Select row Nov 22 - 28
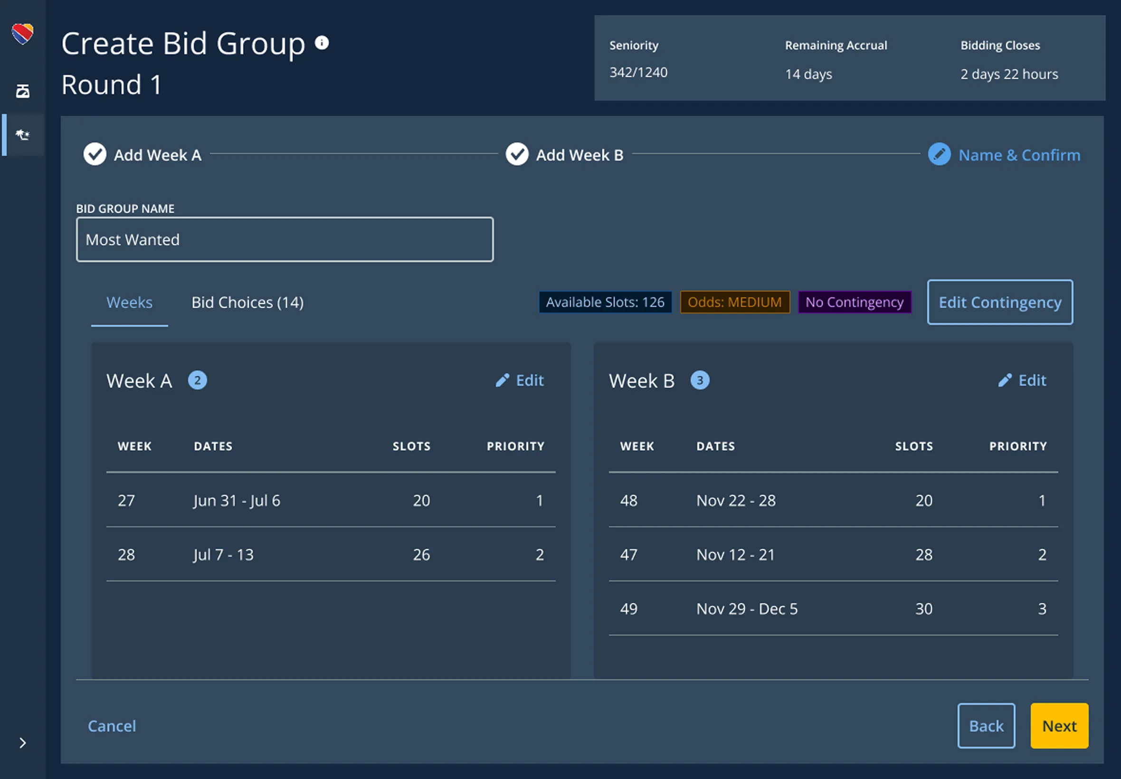The image size is (1121, 779). (833, 500)
